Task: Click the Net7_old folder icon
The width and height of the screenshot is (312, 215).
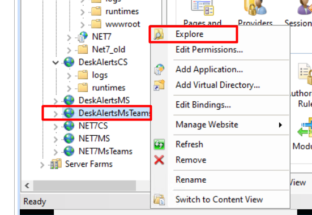Action: [83, 49]
